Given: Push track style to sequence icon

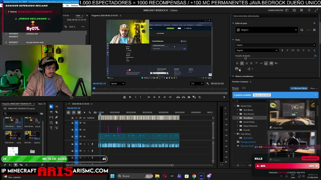Looking at the screenshot, I should click(x=302, y=30).
